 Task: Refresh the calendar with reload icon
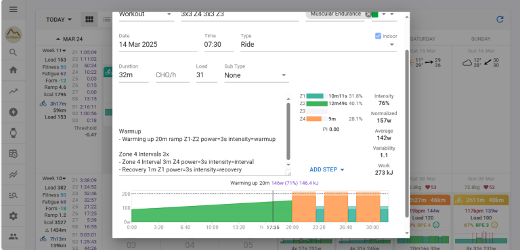[500, 20]
